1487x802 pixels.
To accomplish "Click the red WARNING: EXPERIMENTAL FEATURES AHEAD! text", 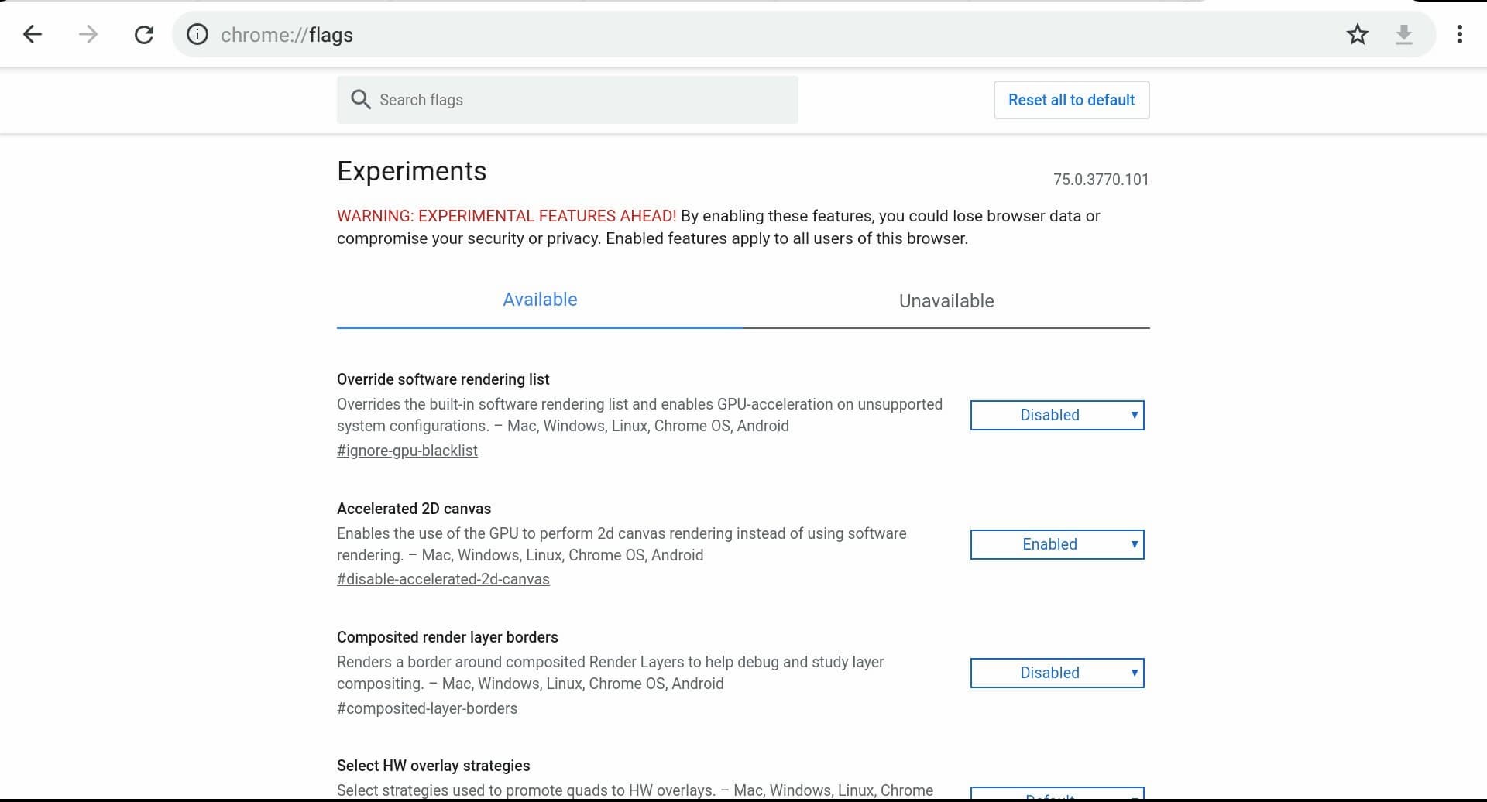I will pyautogui.click(x=507, y=216).
